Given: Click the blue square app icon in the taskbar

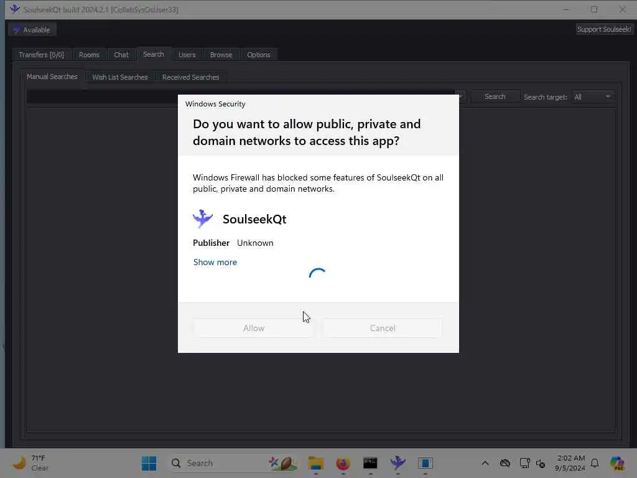Looking at the screenshot, I should 425,463.
